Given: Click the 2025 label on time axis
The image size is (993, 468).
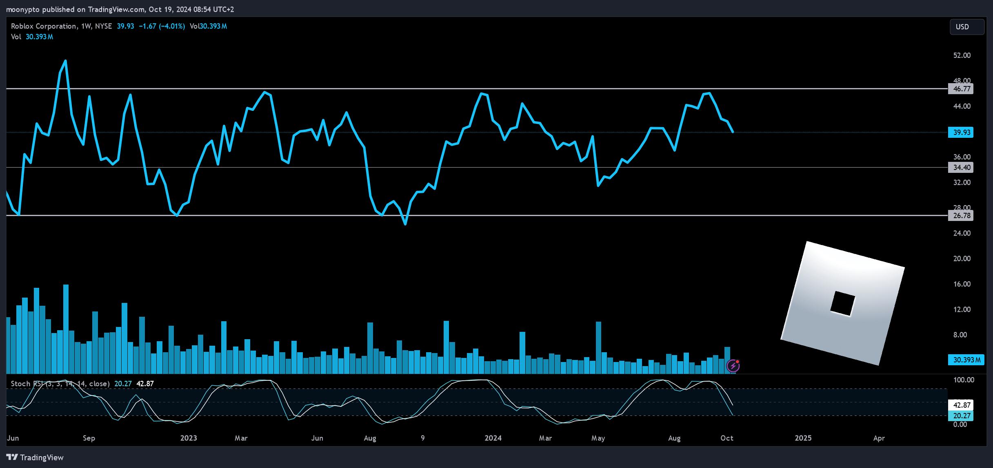Looking at the screenshot, I should coord(803,438).
